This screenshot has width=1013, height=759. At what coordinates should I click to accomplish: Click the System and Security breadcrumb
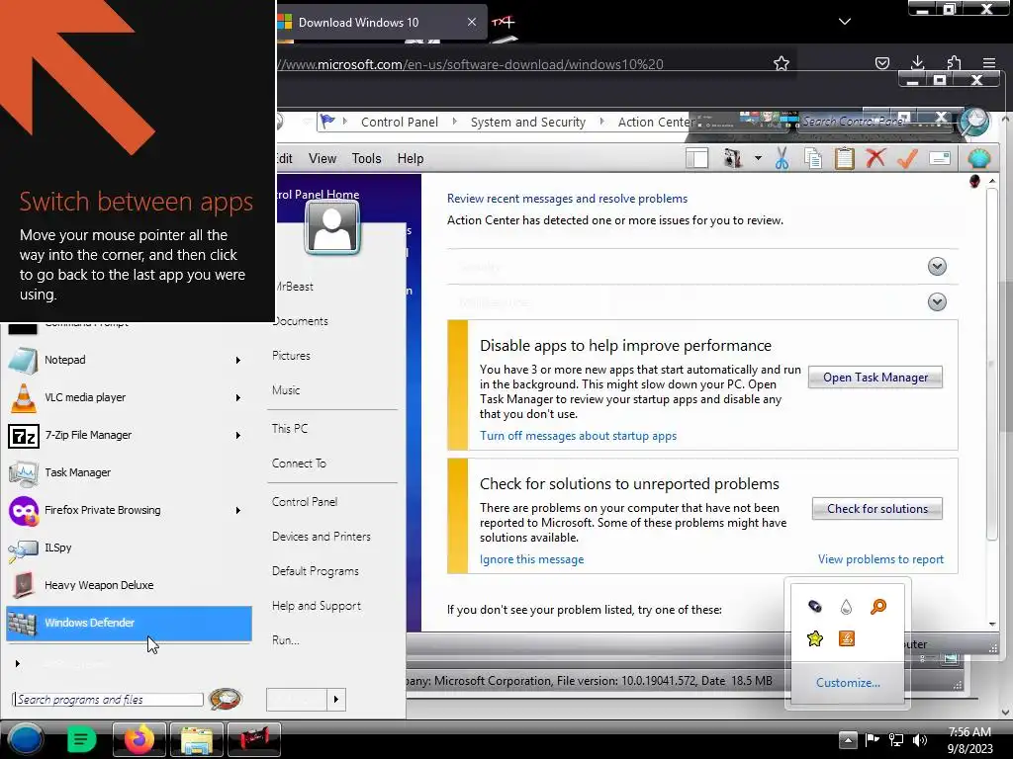[528, 122]
